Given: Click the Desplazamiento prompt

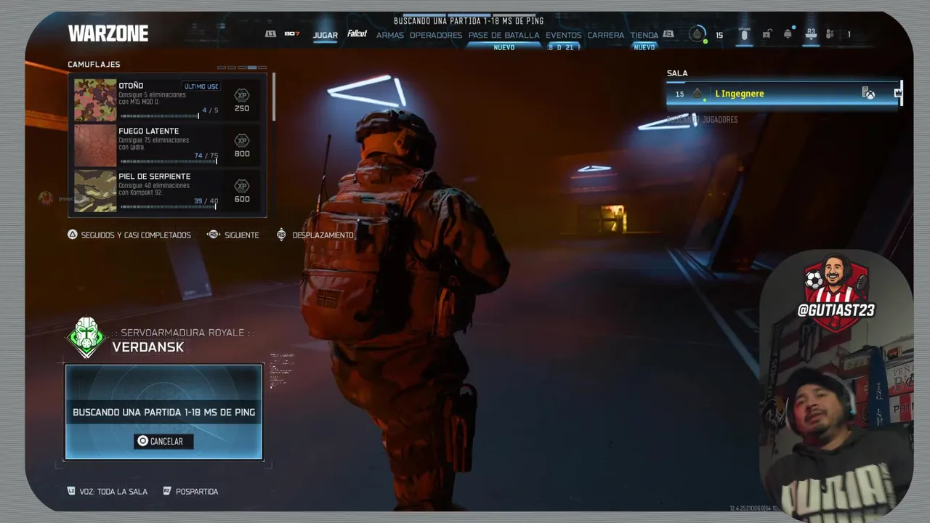Looking at the screenshot, I should coord(323,235).
